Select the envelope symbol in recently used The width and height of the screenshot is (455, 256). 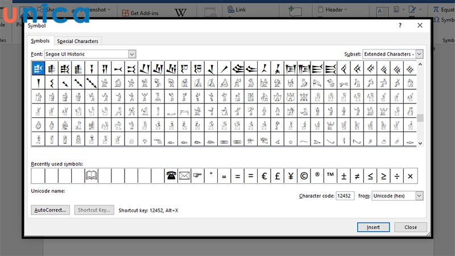[x=184, y=176]
